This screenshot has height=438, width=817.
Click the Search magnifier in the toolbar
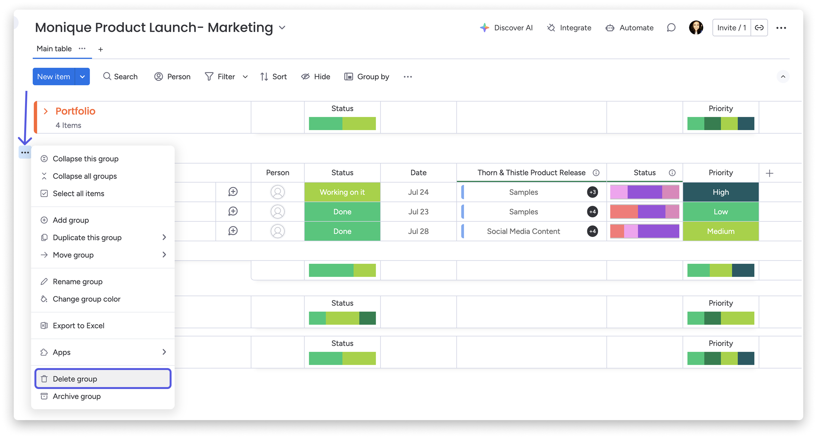point(107,77)
